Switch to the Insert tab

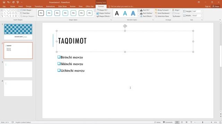pyautogui.click(x=20, y=6)
